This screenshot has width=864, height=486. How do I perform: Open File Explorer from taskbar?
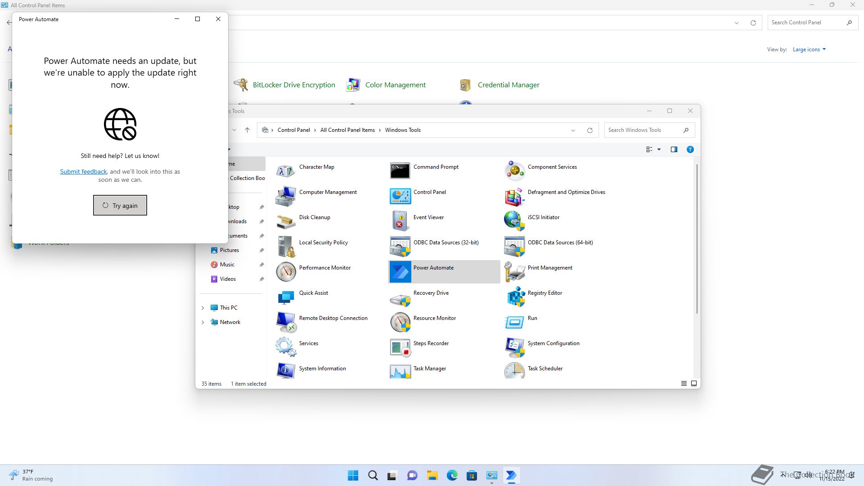tap(432, 475)
